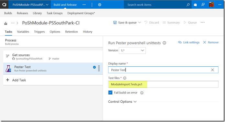Click the Pester Test drag handle
The image size is (225, 122).
(99, 68)
